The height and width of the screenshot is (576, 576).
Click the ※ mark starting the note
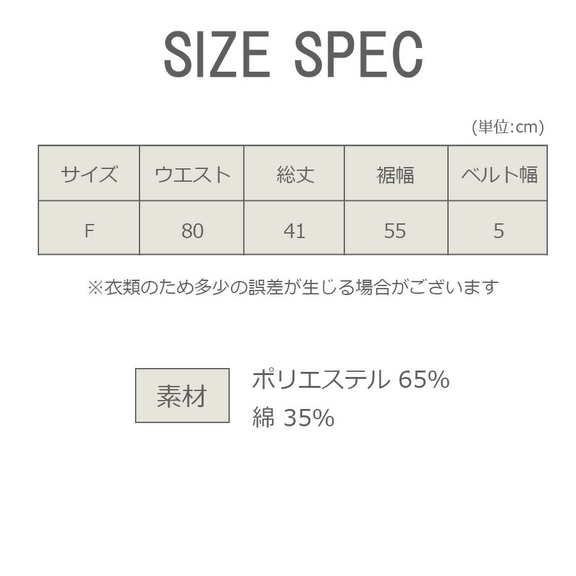(x=95, y=287)
